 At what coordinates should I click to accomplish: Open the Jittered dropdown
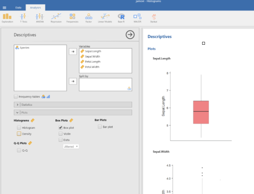[x=71, y=147]
